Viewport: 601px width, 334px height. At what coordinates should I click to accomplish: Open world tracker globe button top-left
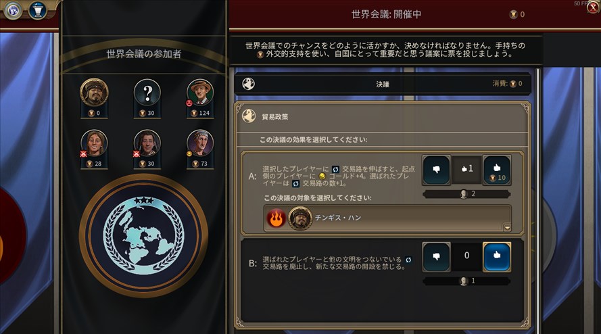(x=13, y=10)
